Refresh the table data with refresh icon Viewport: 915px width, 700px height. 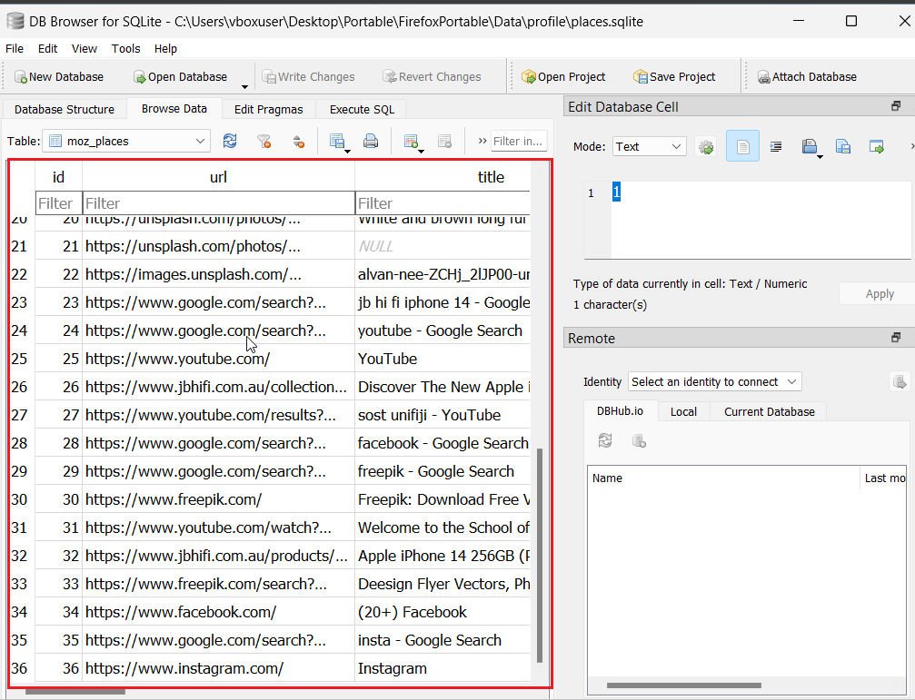coord(230,141)
